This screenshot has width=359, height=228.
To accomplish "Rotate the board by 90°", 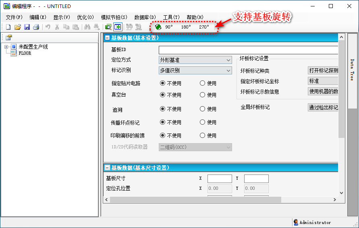I will 169,27.
